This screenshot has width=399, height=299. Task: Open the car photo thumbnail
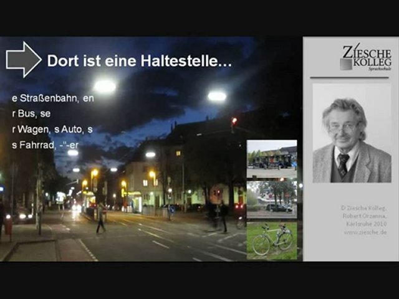click(x=271, y=199)
